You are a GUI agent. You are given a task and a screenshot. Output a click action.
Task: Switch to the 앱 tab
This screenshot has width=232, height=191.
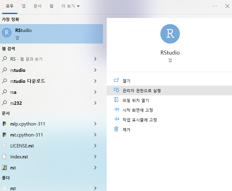click(23, 6)
